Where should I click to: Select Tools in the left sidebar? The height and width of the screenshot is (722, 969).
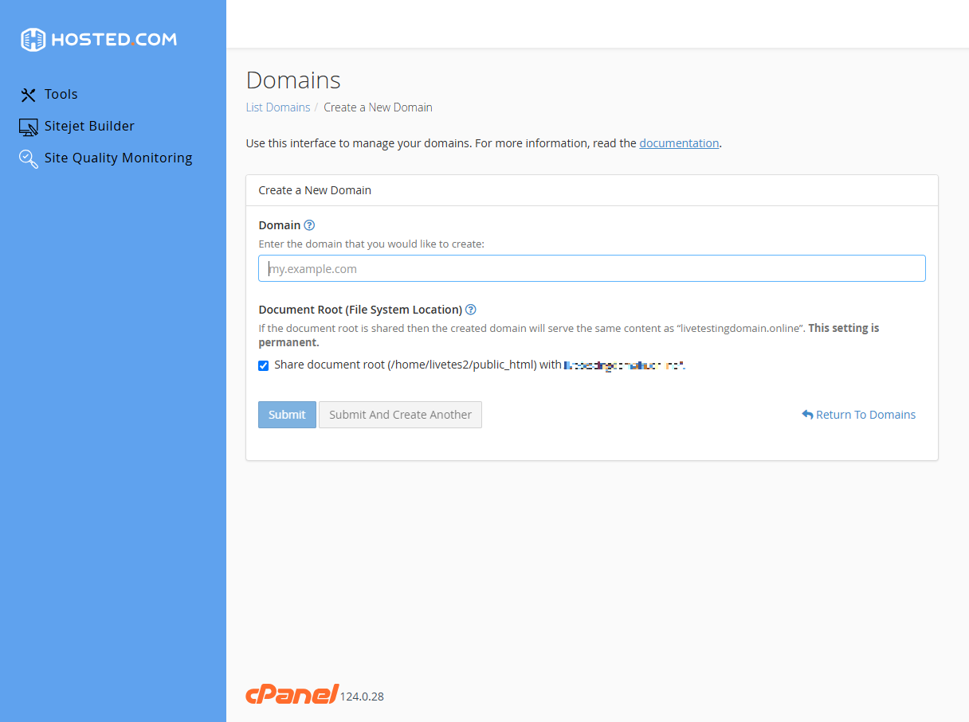tap(61, 94)
